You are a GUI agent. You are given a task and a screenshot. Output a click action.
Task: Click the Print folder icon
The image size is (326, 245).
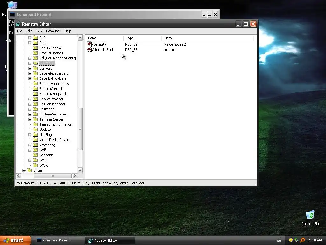coord(36,43)
